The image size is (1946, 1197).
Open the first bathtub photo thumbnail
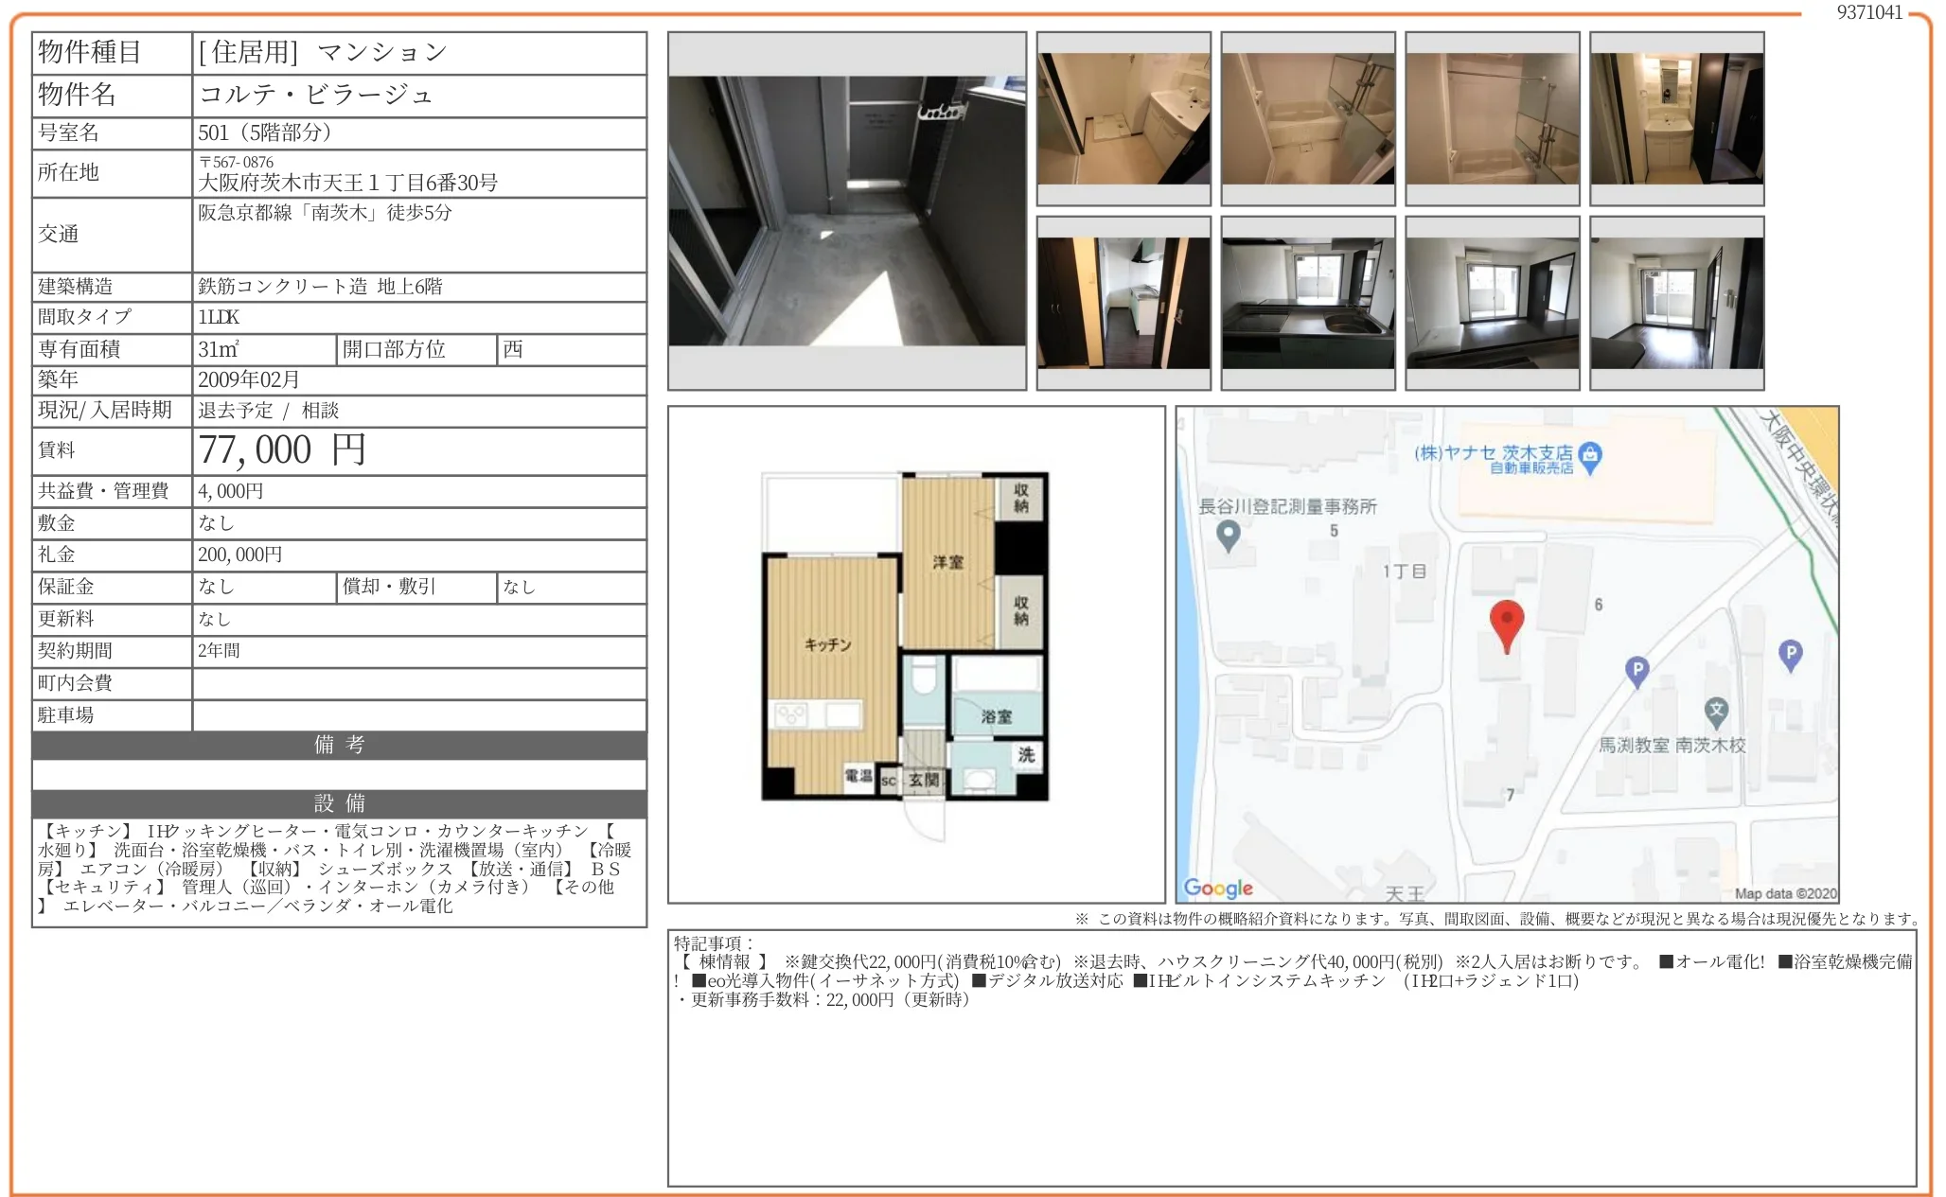(x=1307, y=118)
